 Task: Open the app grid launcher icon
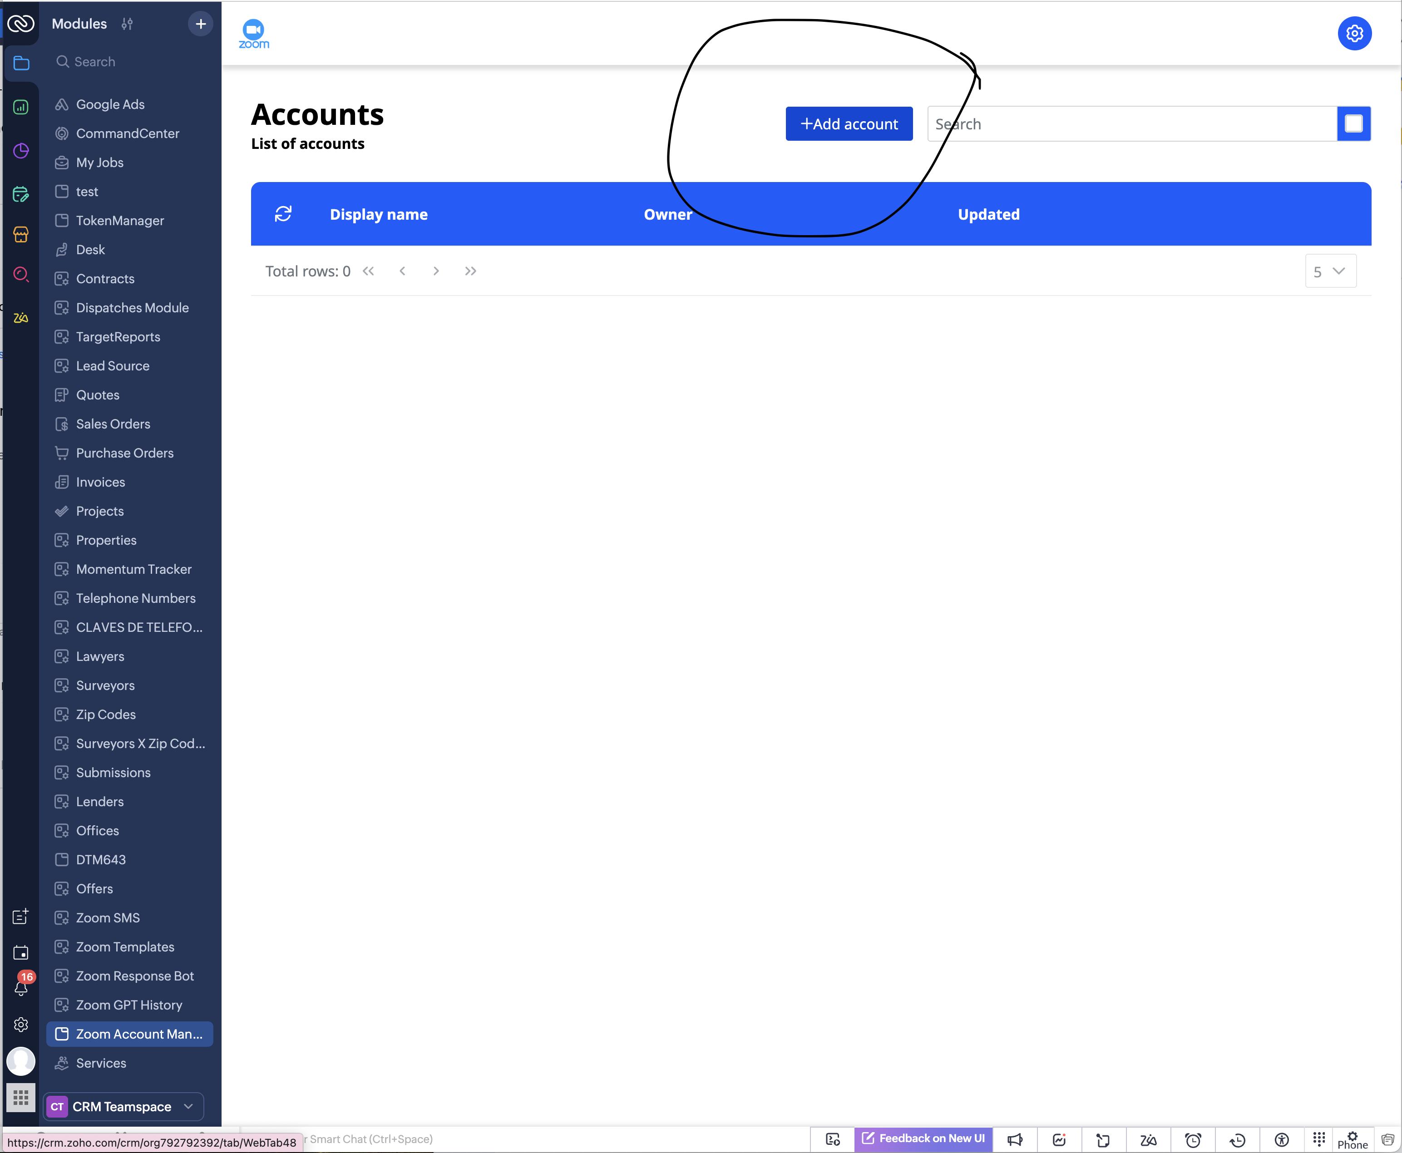20,1097
